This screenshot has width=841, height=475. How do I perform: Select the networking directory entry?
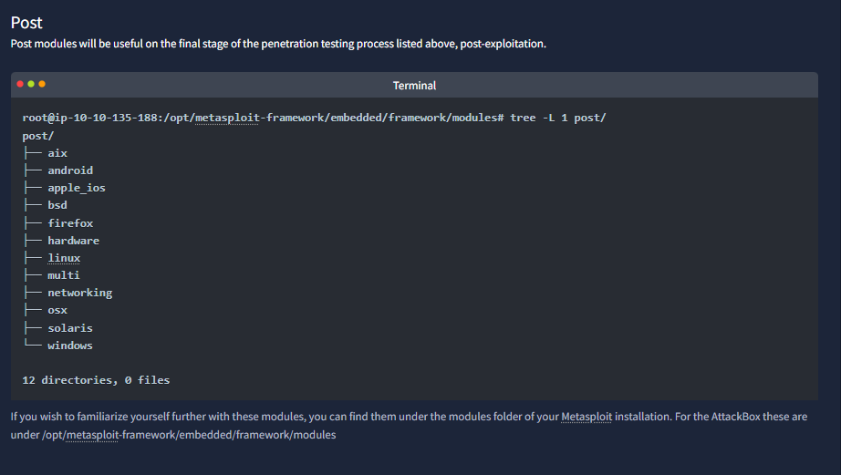point(80,293)
